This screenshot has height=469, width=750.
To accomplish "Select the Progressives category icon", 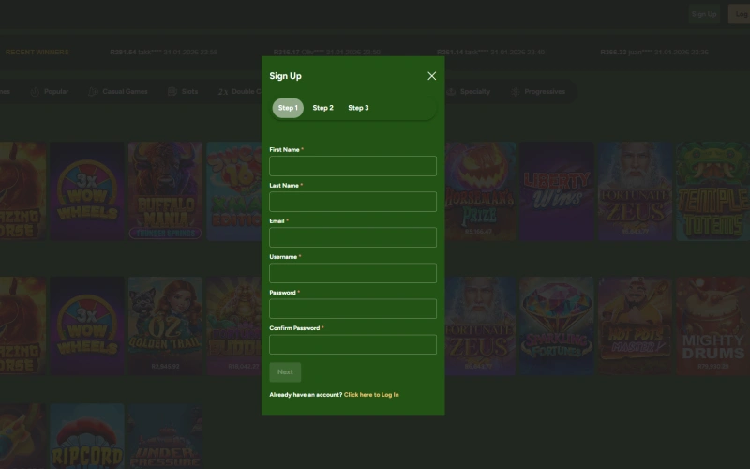I will (516, 92).
